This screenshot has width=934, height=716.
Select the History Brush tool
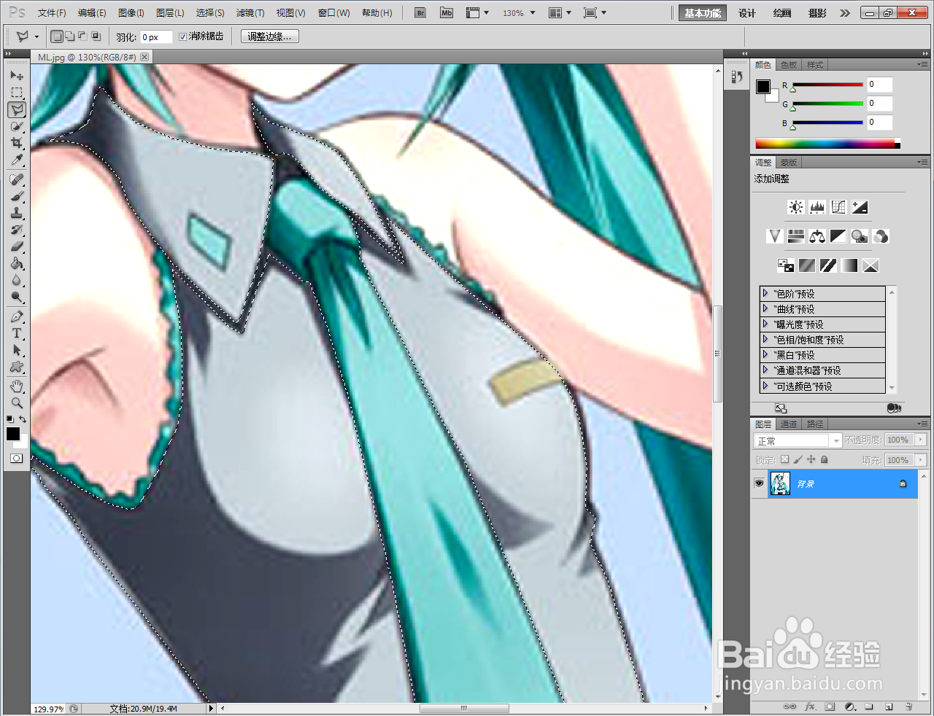(x=17, y=230)
